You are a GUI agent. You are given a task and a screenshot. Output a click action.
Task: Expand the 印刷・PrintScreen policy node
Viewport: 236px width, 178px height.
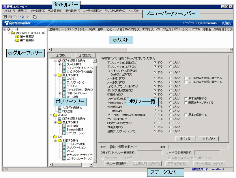(60, 93)
